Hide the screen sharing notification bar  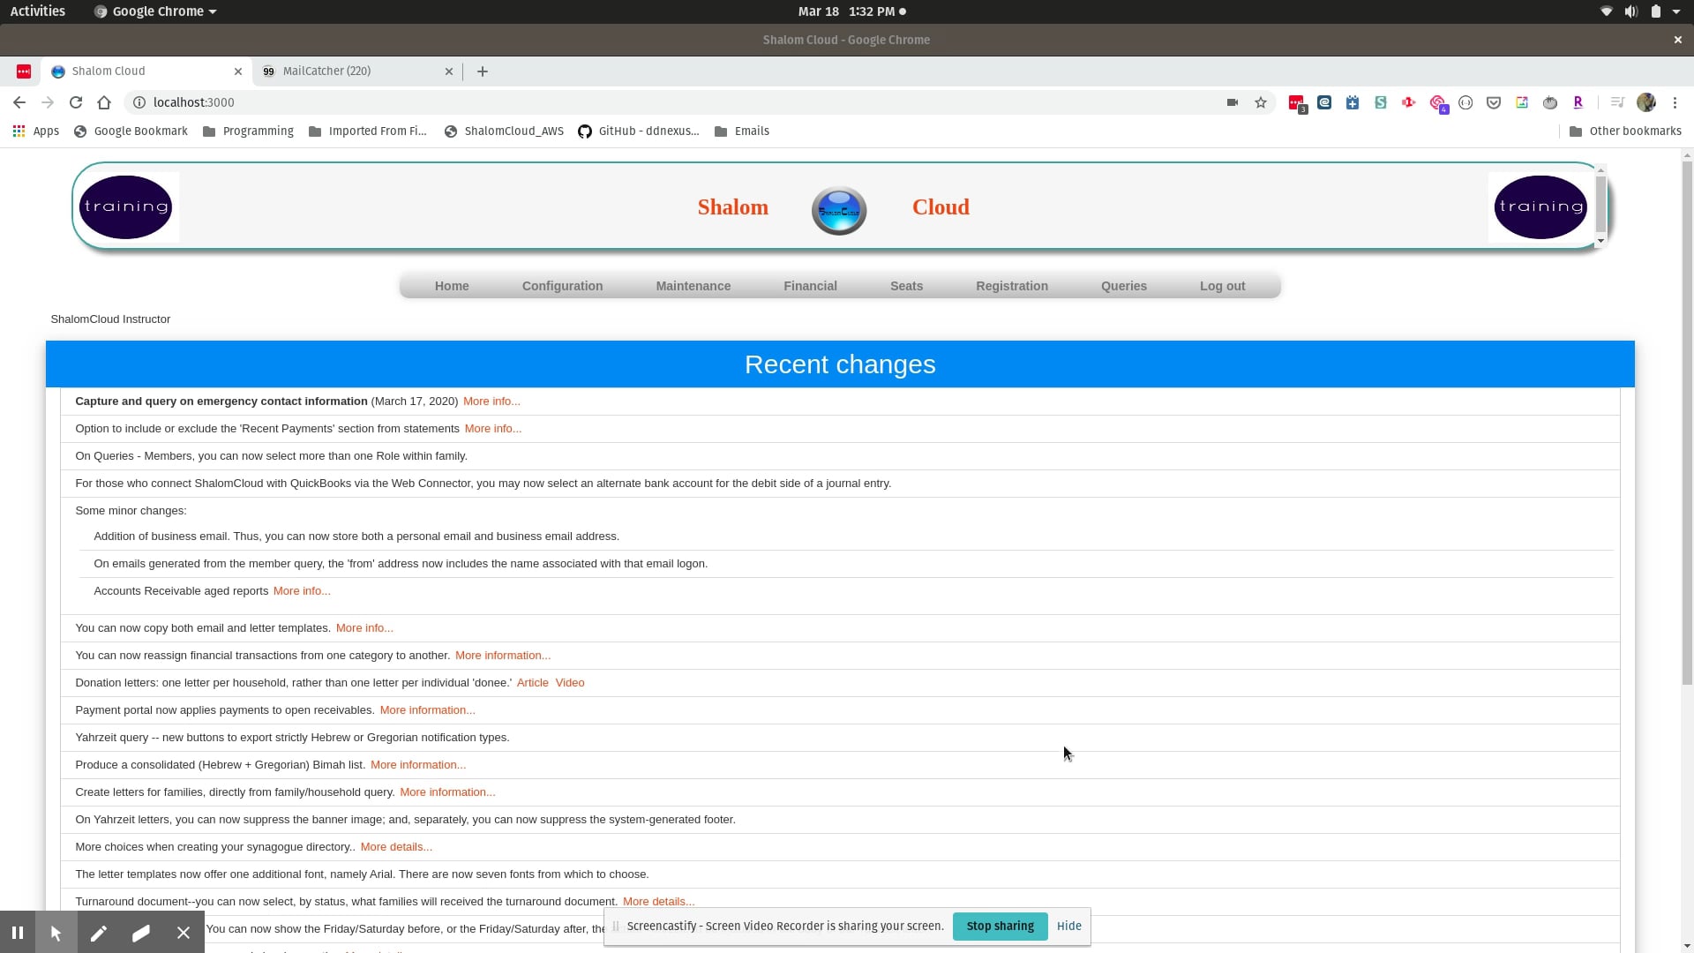[1068, 926]
